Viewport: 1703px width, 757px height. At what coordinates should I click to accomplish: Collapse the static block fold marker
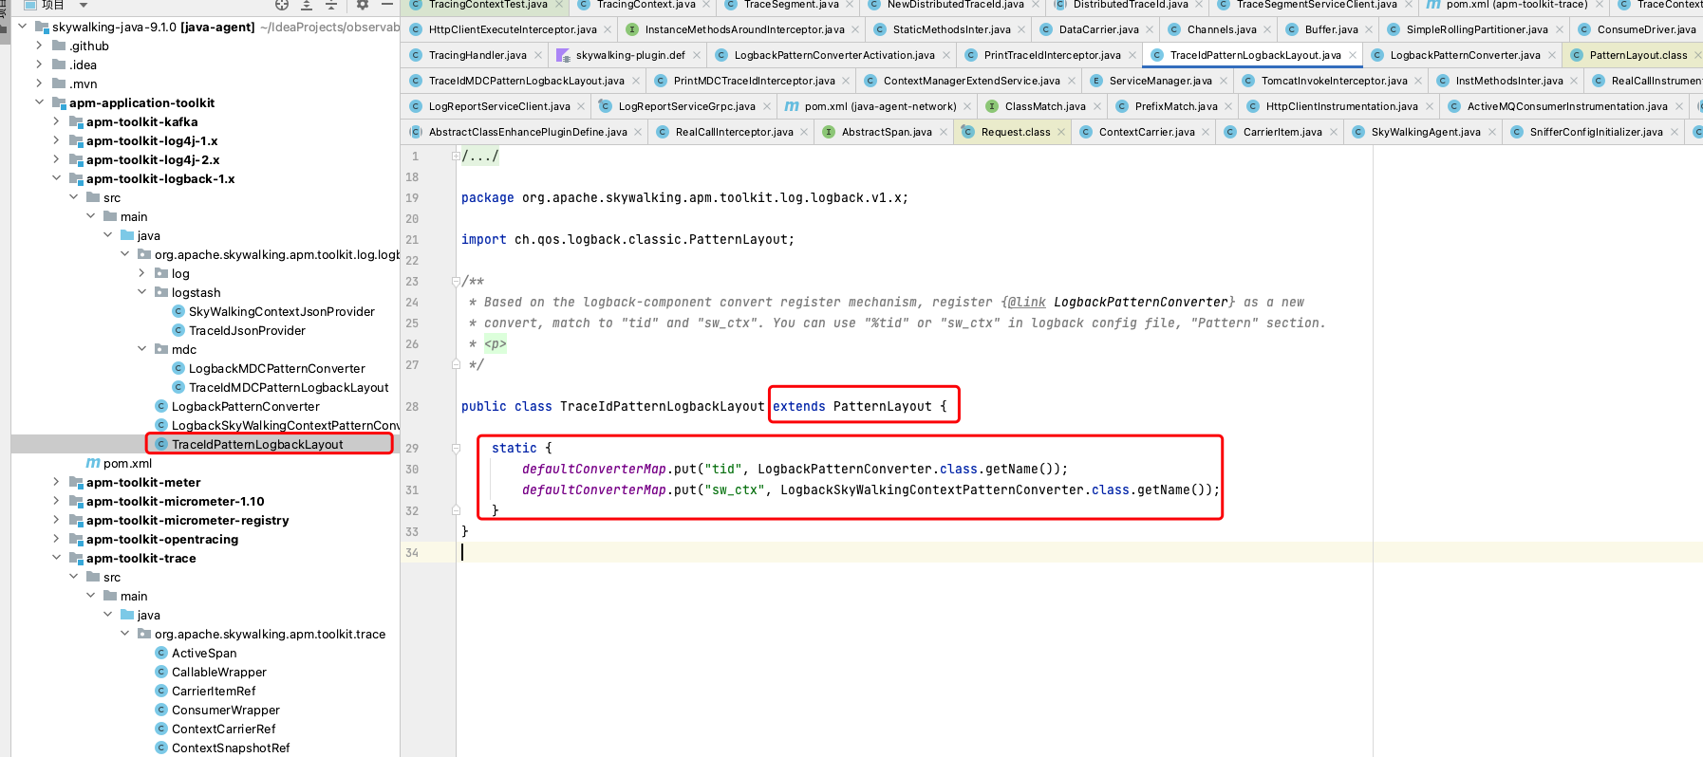(456, 448)
